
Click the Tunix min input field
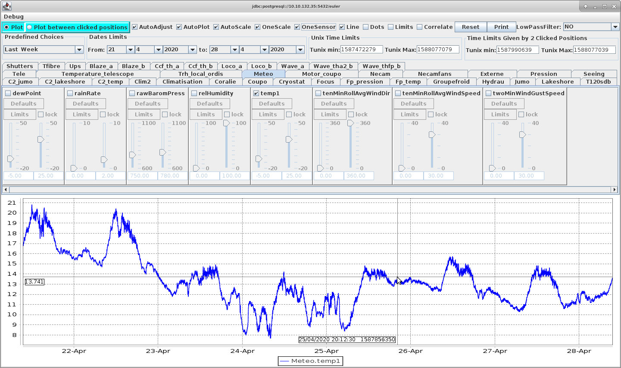point(361,50)
